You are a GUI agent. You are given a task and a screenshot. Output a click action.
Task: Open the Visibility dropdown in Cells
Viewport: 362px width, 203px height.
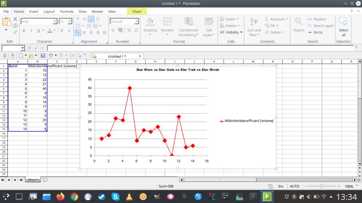coord(232,32)
